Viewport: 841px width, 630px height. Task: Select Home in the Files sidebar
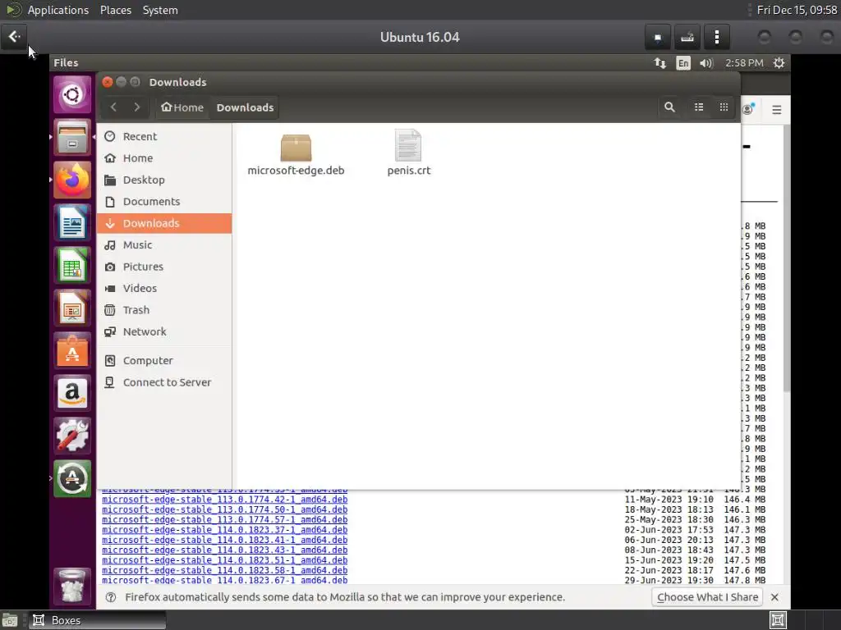point(164,158)
